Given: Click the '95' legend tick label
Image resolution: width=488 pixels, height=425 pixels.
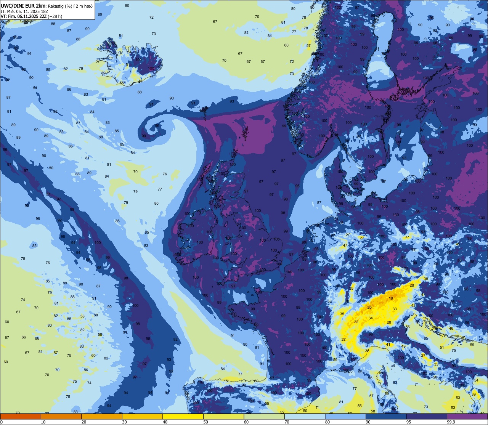Looking at the screenshot, I should [409, 422].
